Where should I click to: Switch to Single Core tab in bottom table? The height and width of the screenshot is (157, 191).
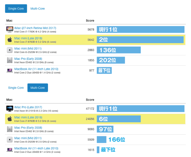click(x=16, y=88)
